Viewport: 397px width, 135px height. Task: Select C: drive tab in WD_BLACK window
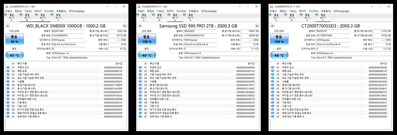12,17
